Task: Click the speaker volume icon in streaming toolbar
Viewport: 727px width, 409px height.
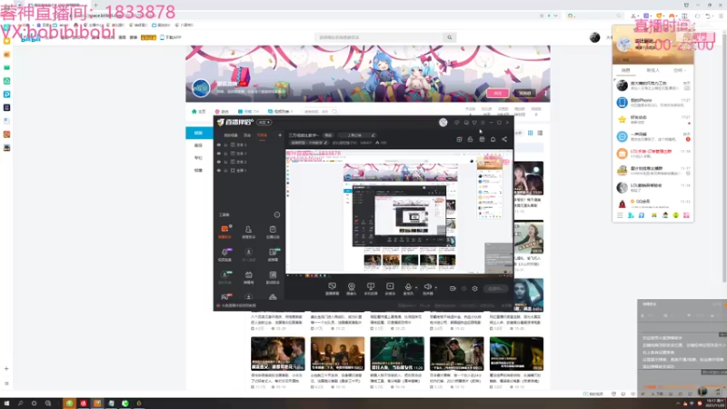Action: click(x=427, y=287)
